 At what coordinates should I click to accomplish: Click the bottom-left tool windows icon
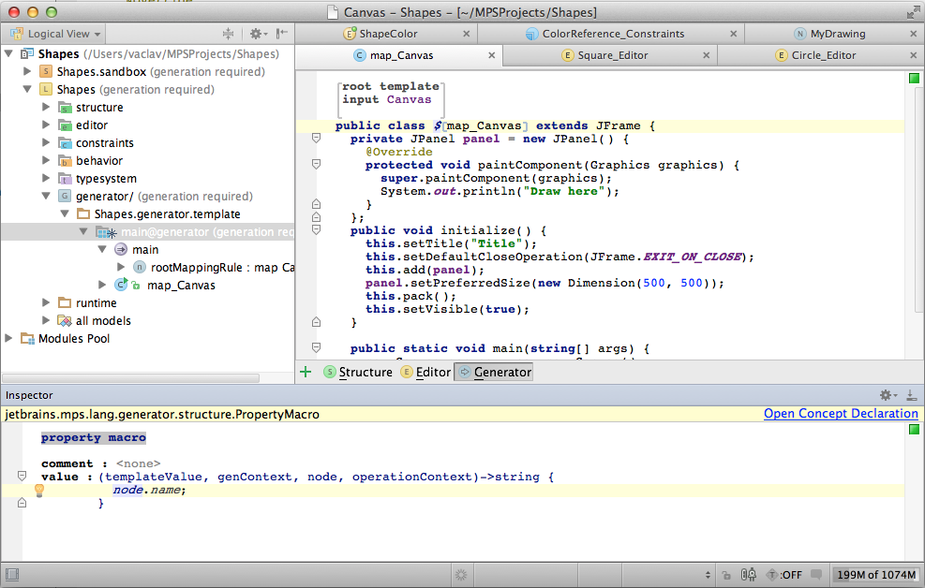(x=13, y=574)
